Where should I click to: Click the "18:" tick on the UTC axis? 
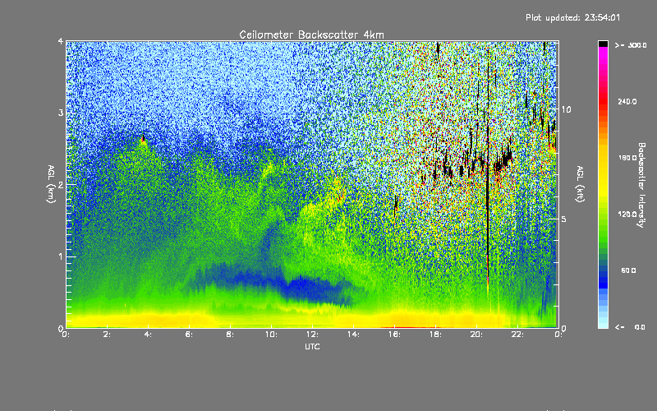point(435,335)
